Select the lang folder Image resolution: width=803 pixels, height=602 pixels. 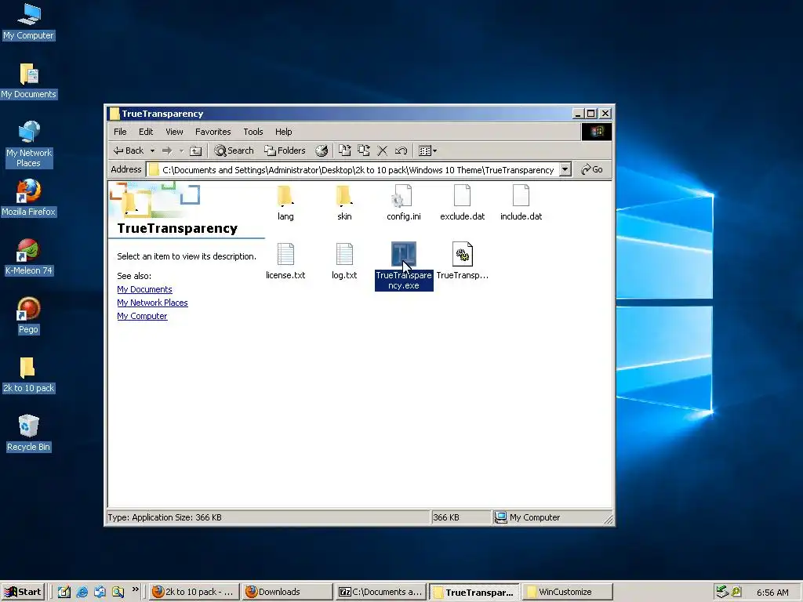pyautogui.click(x=285, y=203)
